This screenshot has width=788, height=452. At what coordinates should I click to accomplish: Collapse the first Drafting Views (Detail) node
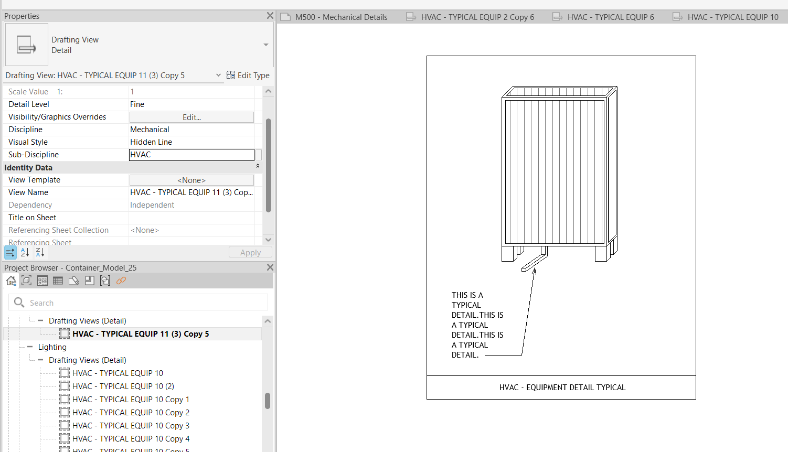tap(40, 320)
